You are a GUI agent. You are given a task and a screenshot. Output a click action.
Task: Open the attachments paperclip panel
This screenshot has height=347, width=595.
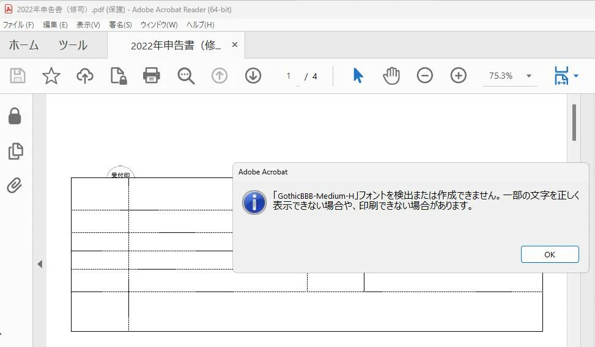pyautogui.click(x=15, y=185)
